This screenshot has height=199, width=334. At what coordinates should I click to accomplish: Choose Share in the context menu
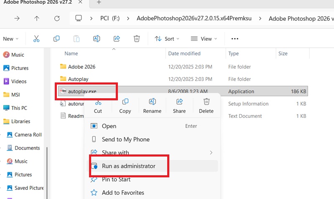click(x=179, y=106)
